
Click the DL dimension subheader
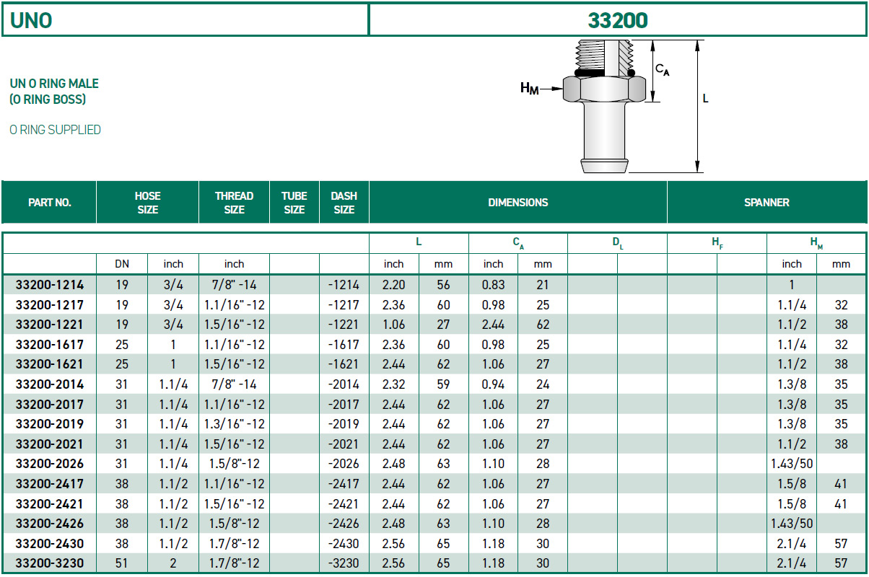click(617, 244)
